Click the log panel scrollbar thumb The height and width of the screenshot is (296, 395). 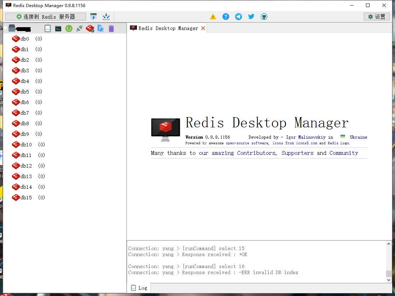click(x=389, y=273)
